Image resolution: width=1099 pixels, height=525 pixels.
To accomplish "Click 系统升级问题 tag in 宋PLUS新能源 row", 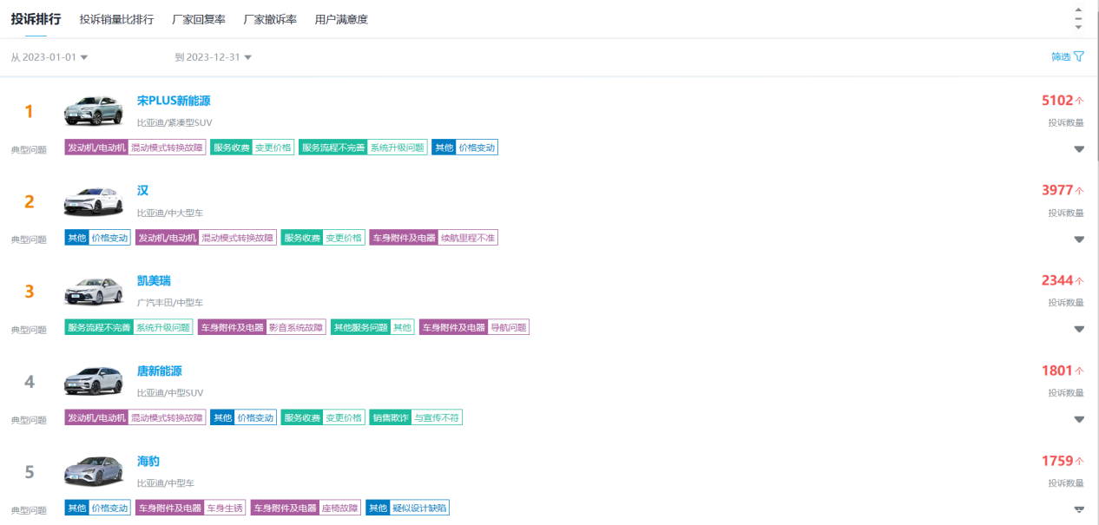I will coord(398,148).
